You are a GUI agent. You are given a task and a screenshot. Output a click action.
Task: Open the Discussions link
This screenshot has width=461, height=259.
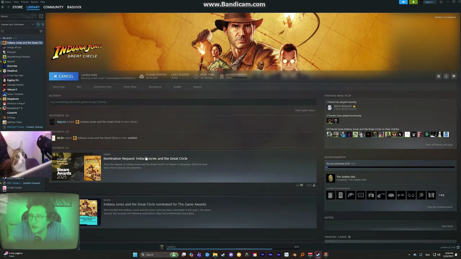[155, 87]
